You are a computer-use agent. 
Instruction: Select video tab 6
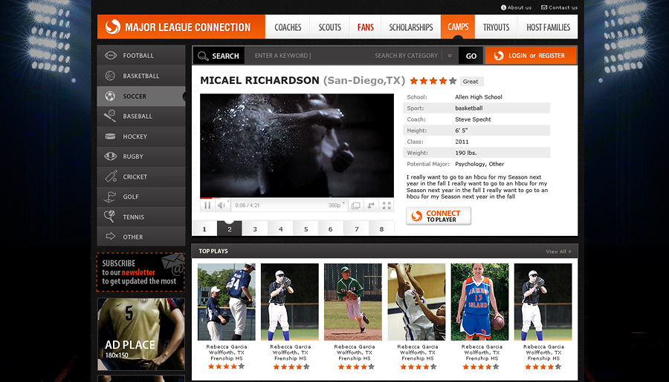coord(330,229)
